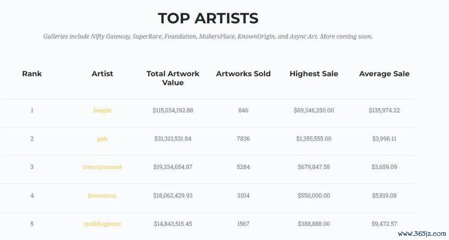The image size is (449, 240).
Task: Click the www.365jz.com watermark
Action: [422, 234]
